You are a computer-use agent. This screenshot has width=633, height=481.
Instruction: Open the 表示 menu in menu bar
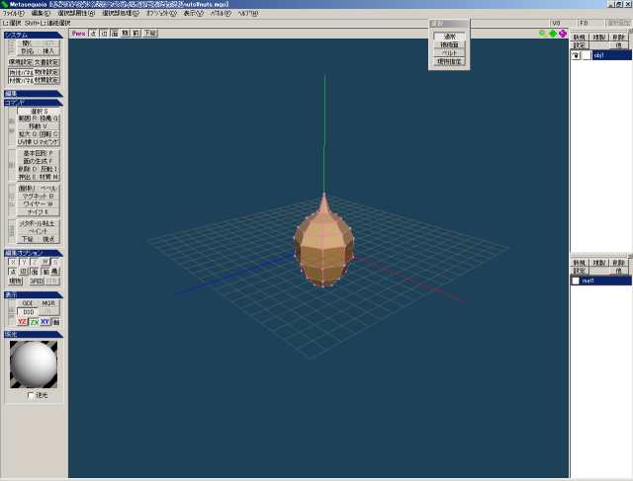point(193,13)
